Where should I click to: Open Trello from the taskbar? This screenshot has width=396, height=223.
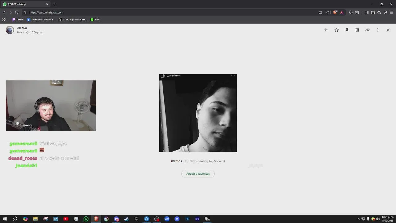(56, 219)
